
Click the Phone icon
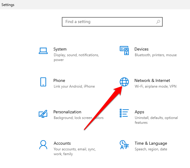click(x=43, y=82)
